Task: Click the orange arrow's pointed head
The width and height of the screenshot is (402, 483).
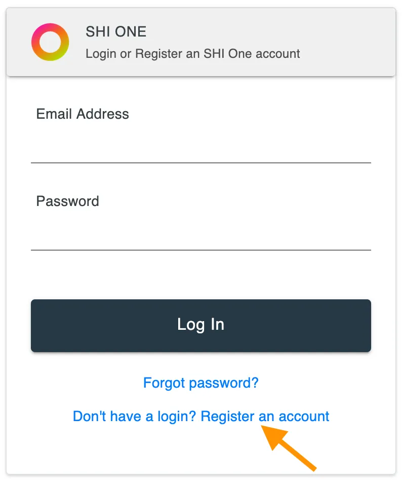Action: [x=273, y=436]
